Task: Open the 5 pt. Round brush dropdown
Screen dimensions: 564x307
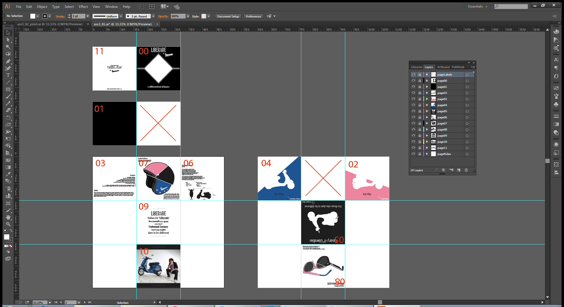Action: 153,16
